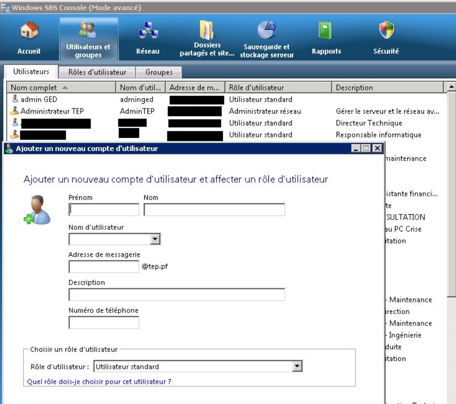Click the Administrateur réseau role cell

pos(265,111)
